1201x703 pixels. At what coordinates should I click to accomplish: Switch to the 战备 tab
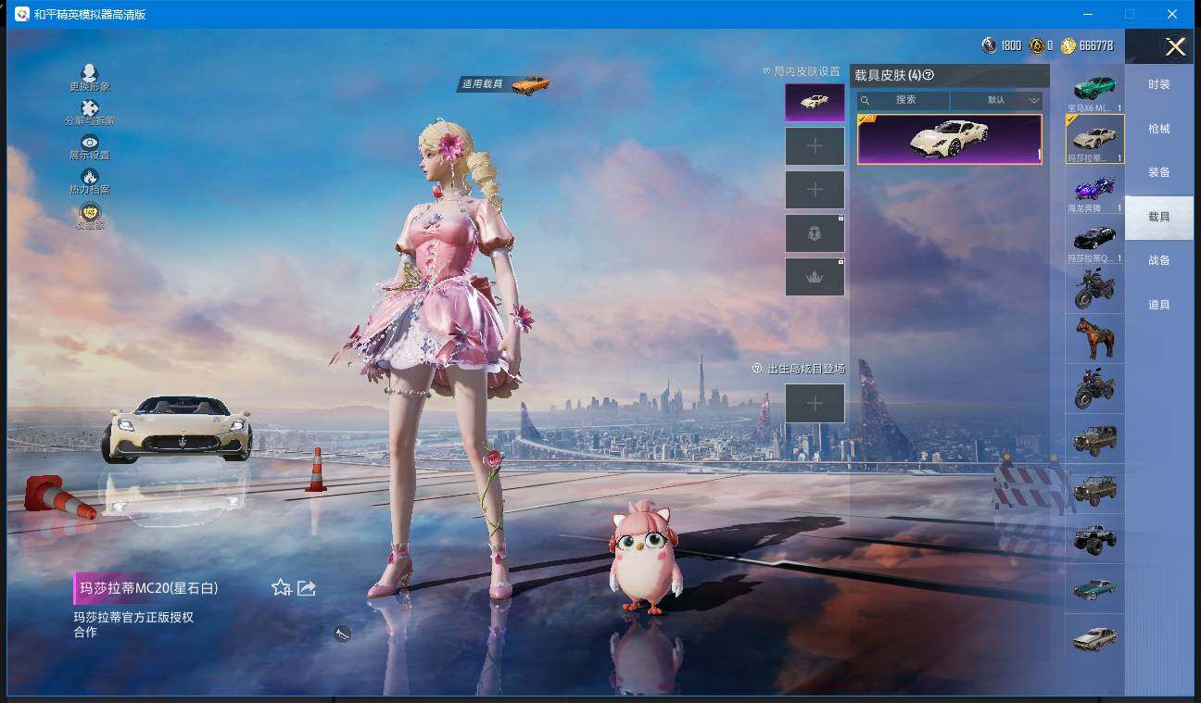(x=1159, y=260)
